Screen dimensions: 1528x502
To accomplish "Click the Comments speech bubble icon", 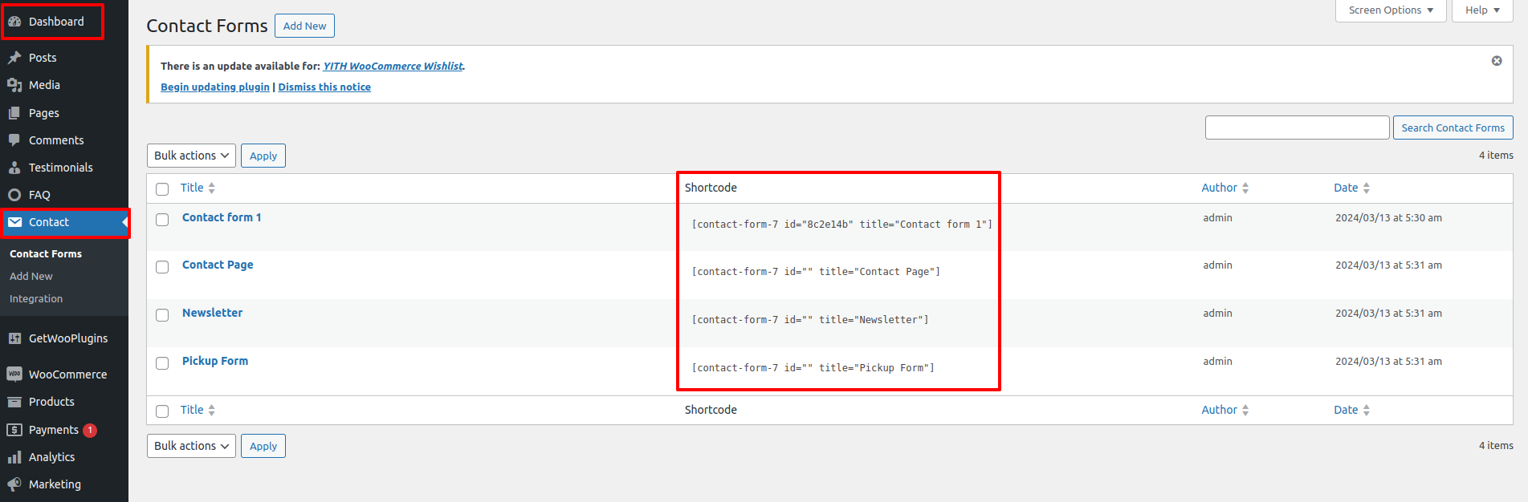I will [x=14, y=140].
